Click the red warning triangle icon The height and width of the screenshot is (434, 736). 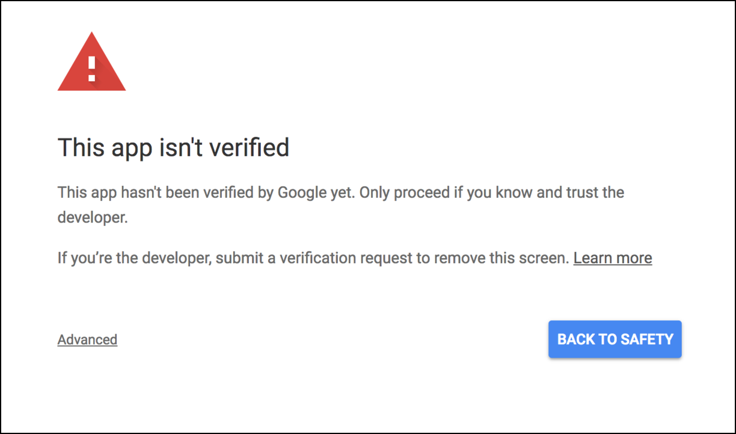[91, 62]
